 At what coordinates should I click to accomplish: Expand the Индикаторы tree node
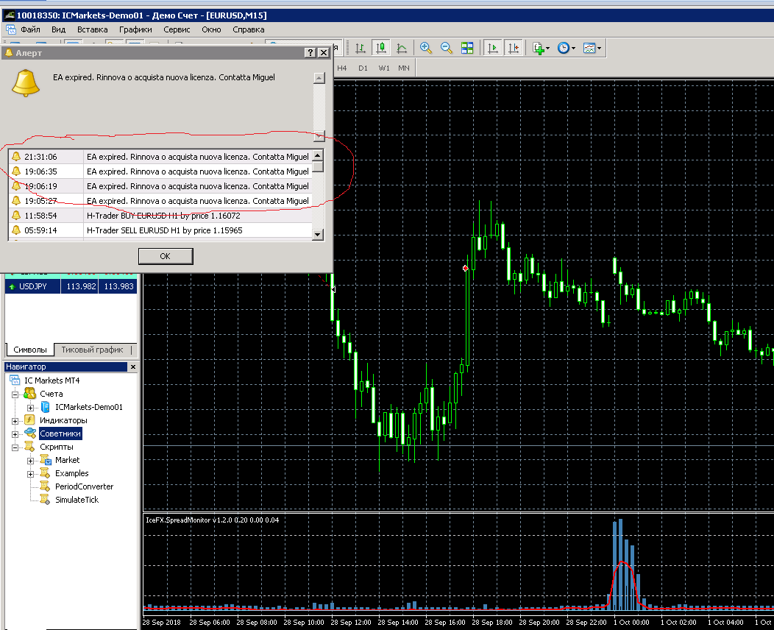point(15,421)
